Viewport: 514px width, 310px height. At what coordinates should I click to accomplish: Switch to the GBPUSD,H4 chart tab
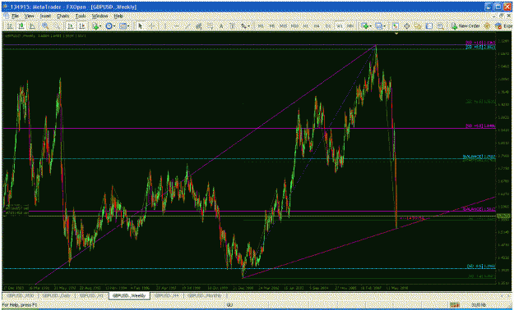pos(166,295)
